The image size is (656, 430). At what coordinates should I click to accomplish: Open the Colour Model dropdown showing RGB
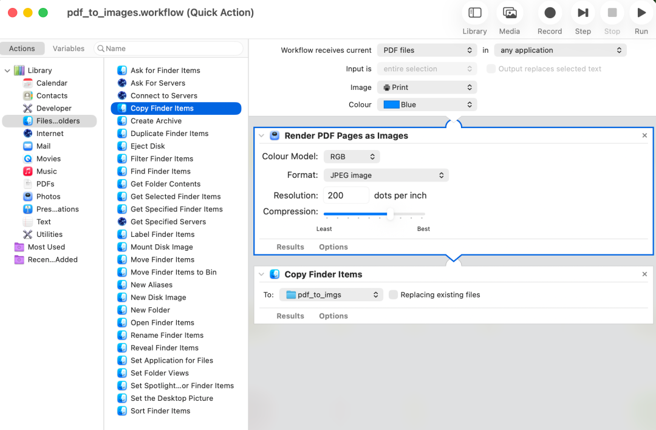352,156
